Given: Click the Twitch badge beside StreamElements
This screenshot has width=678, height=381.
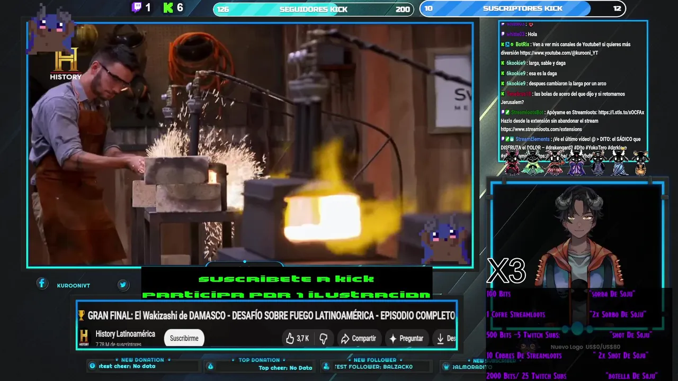Looking at the screenshot, I should pyautogui.click(x=503, y=139).
